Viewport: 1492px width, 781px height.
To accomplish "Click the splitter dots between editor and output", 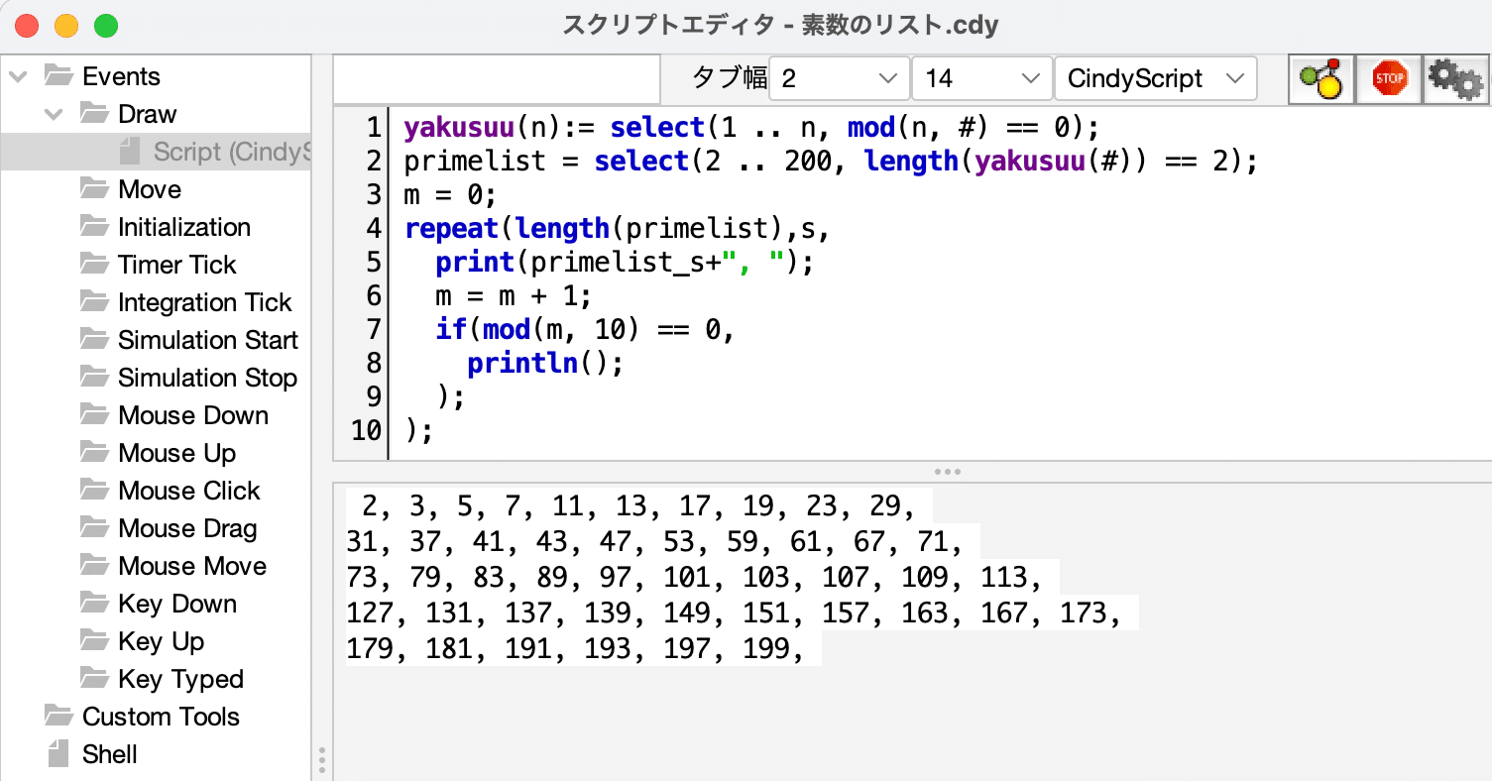I will pyautogui.click(x=948, y=472).
